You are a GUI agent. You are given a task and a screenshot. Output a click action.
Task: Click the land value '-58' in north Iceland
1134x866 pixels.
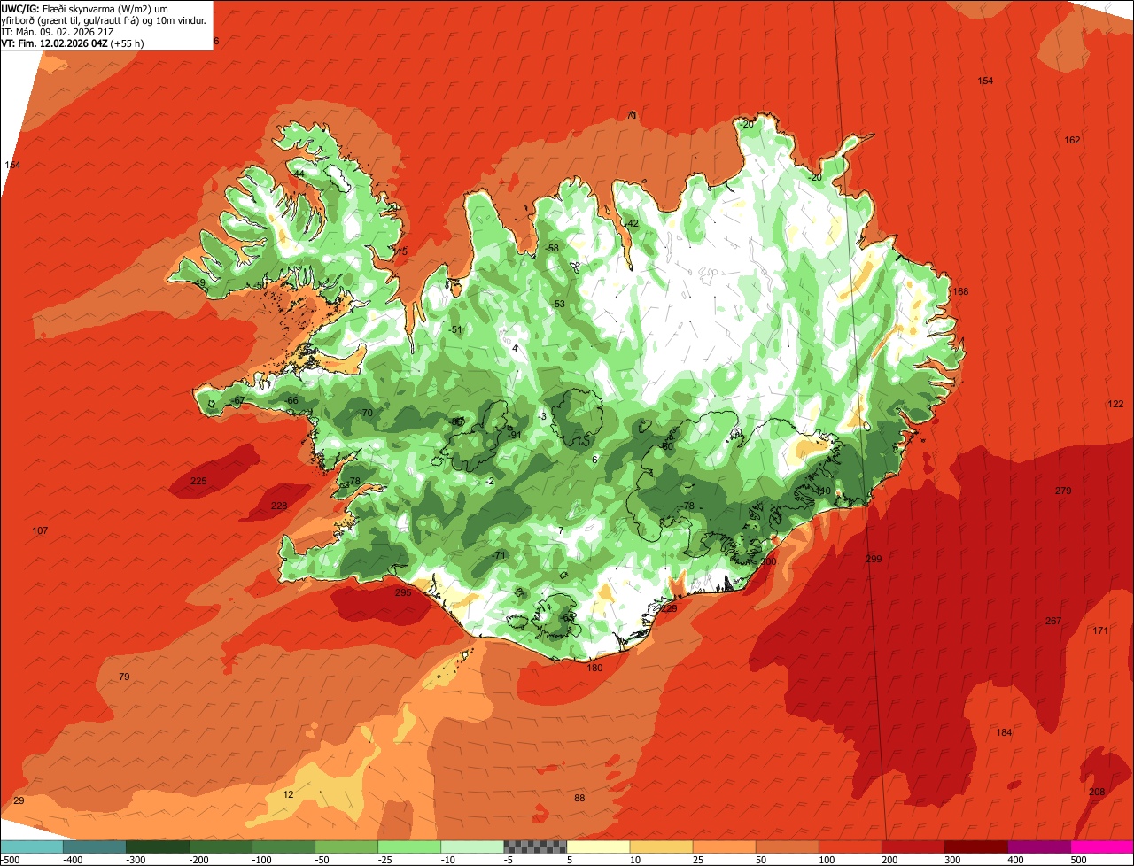point(552,248)
